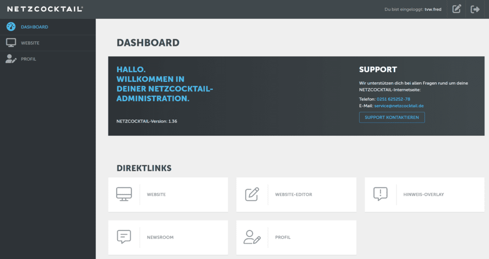Open the Website-Editor direktlink label

click(x=293, y=195)
